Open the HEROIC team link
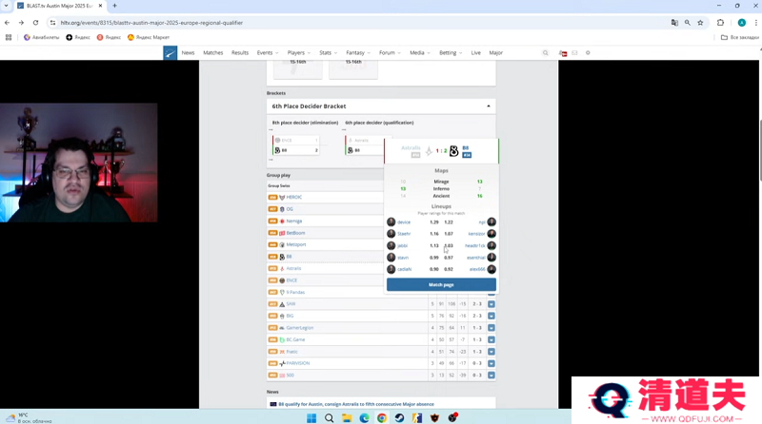The height and width of the screenshot is (424, 762). (x=294, y=197)
